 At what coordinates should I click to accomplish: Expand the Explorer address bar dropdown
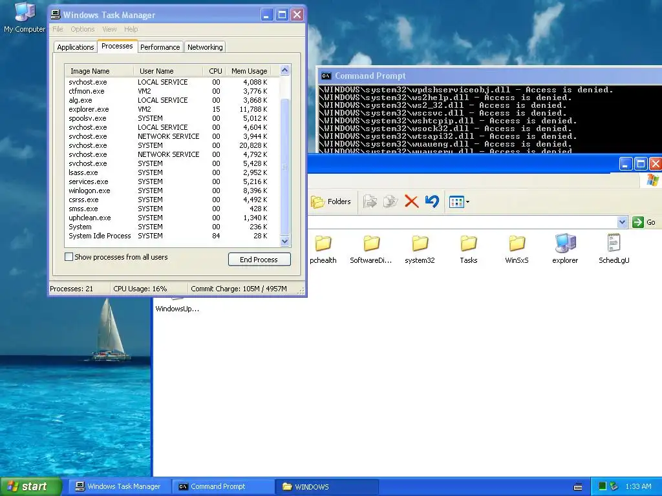coord(622,222)
